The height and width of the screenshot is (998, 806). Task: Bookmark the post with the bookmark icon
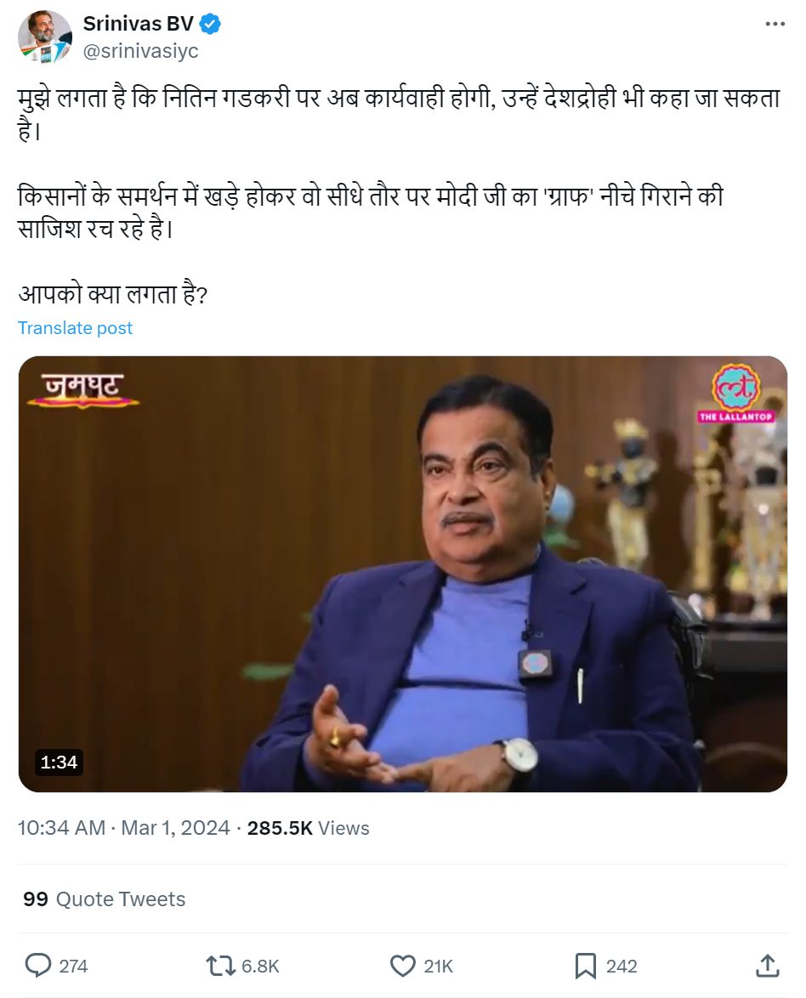tap(585, 966)
